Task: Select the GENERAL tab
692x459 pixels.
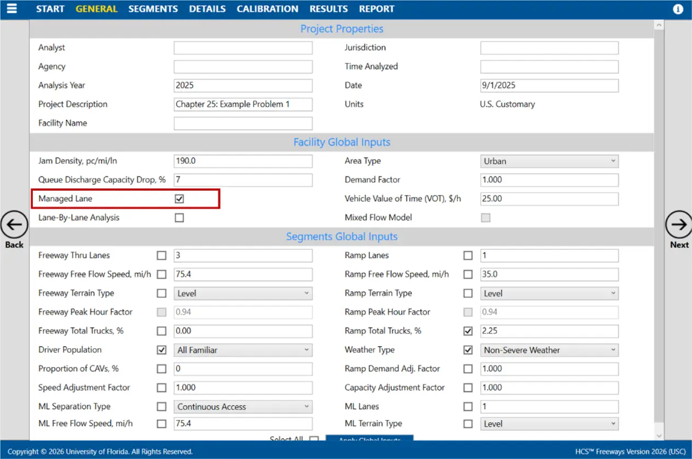Action: (96, 9)
